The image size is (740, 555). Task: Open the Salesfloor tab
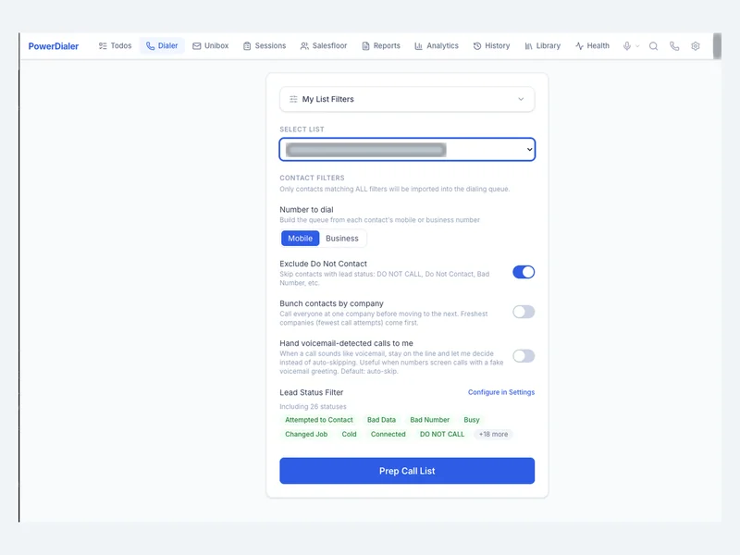tap(324, 45)
